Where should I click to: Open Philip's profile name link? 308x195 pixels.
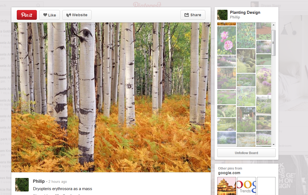pyautogui.click(x=39, y=181)
